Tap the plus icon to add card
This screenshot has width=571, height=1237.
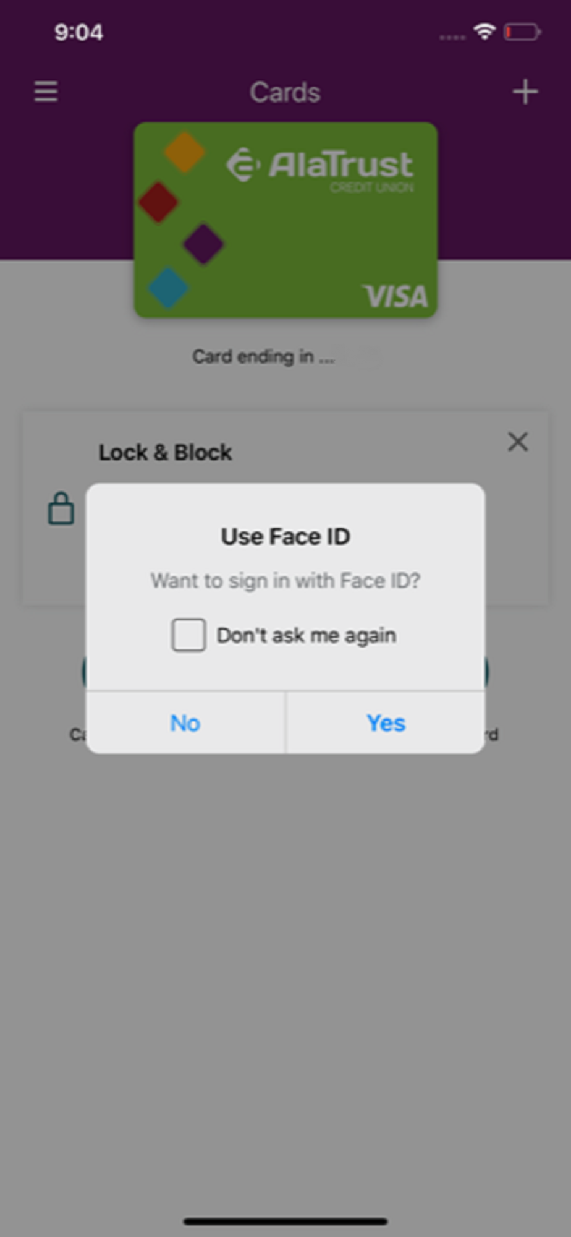pyautogui.click(x=525, y=92)
